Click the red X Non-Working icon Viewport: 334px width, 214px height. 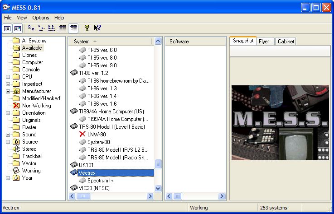tap(16, 106)
